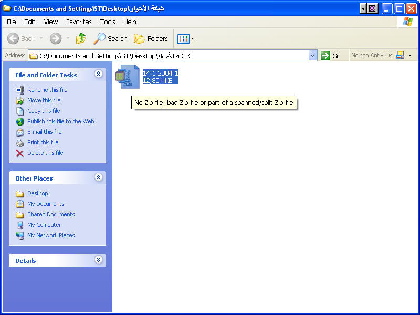Click Rename this file link

47,90
